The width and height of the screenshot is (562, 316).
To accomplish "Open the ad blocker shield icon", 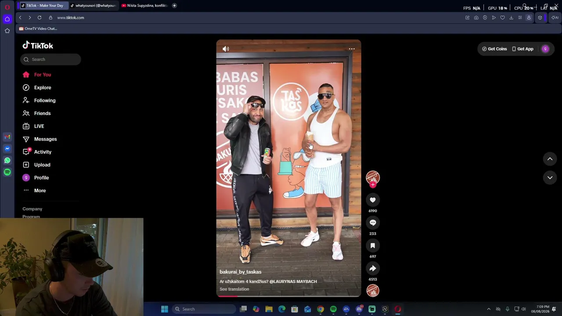I will (x=485, y=18).
